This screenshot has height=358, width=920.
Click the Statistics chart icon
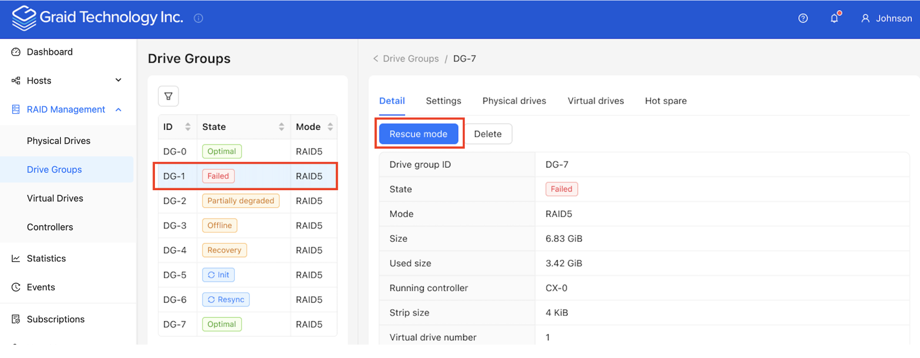click(x=16, y=258)
